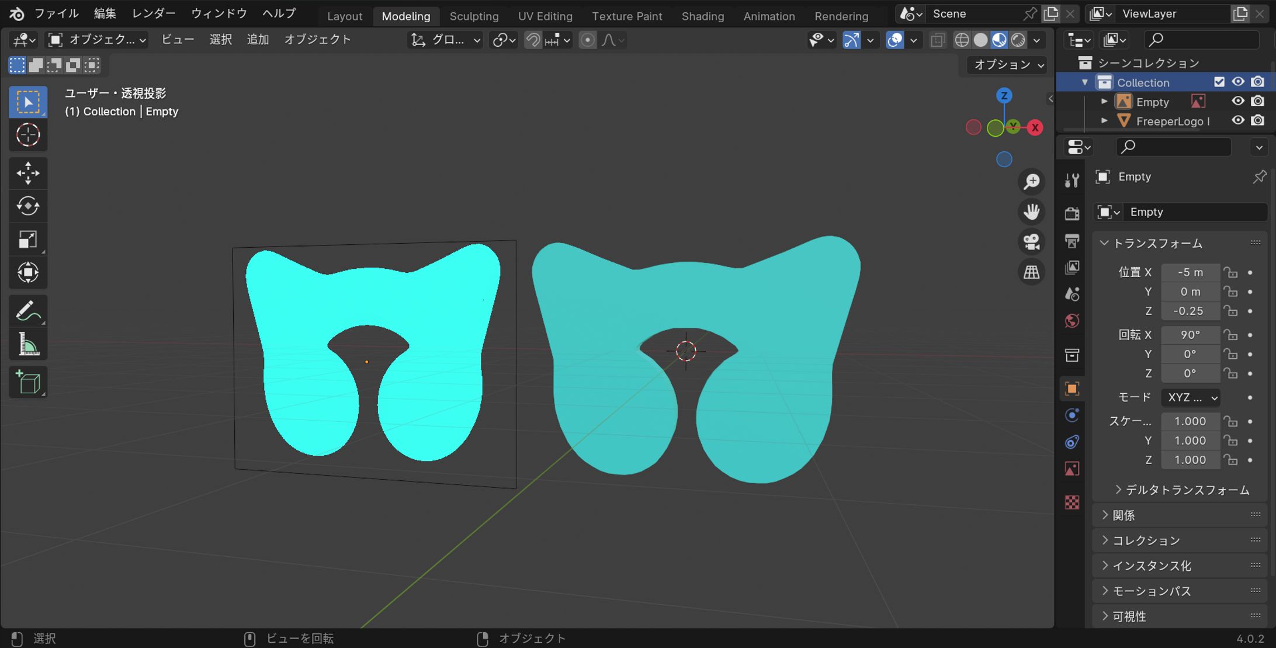The image size is (1276, 648).
Task: Open the 追加 menu in header
Action: pos(258,40)
